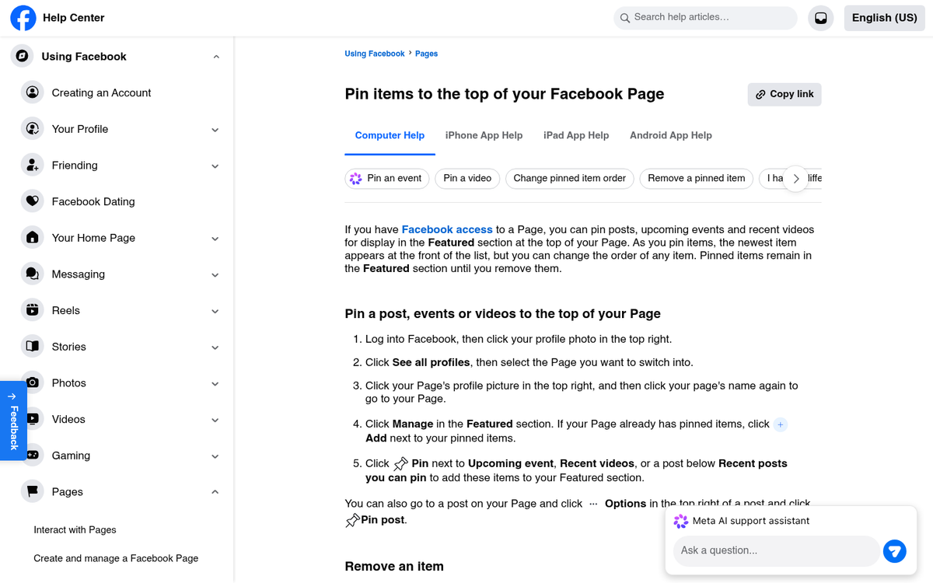The image size is (933, 583).
Task: Click the Gaming controller icon
Action: tap(33, 456)
